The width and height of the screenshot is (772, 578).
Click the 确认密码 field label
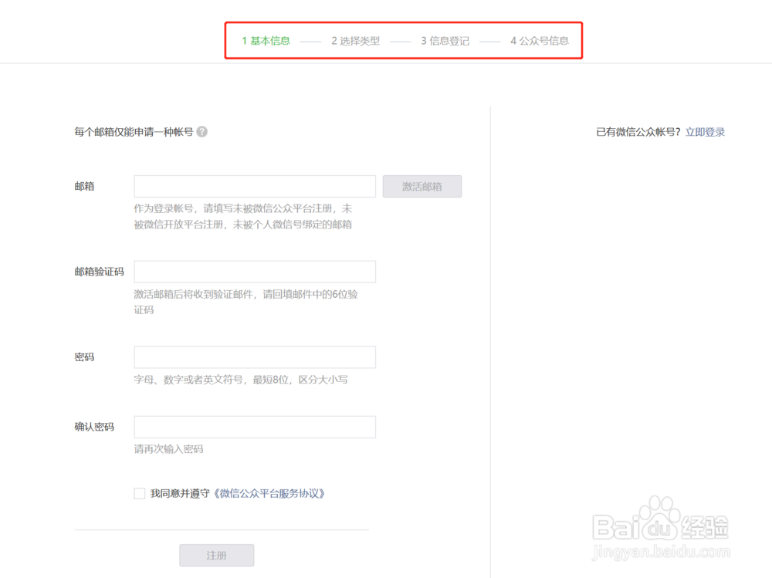point(94,427)
